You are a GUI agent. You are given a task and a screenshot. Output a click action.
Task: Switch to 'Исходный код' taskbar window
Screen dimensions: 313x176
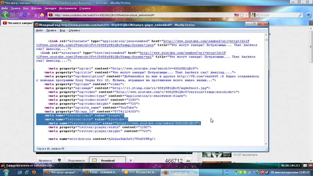(180, 172)
